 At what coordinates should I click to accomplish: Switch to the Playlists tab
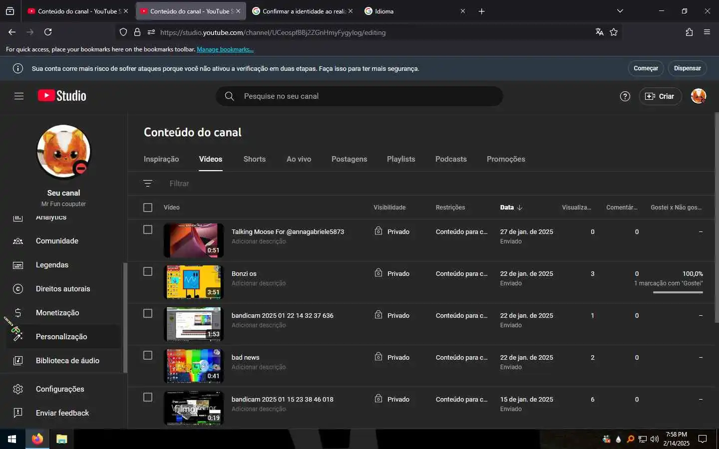(401, 159)
